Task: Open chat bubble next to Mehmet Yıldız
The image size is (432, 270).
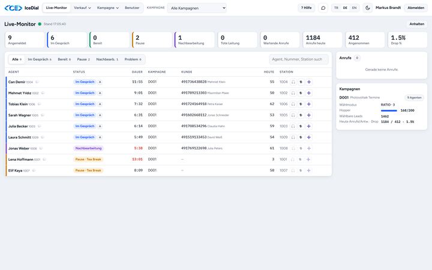Action: [x=43, y=93]
